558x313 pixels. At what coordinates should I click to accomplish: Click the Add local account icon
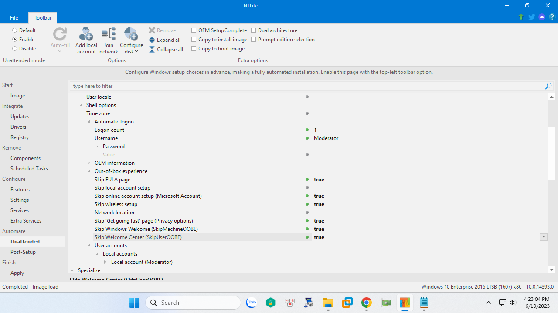pos(86,34)
